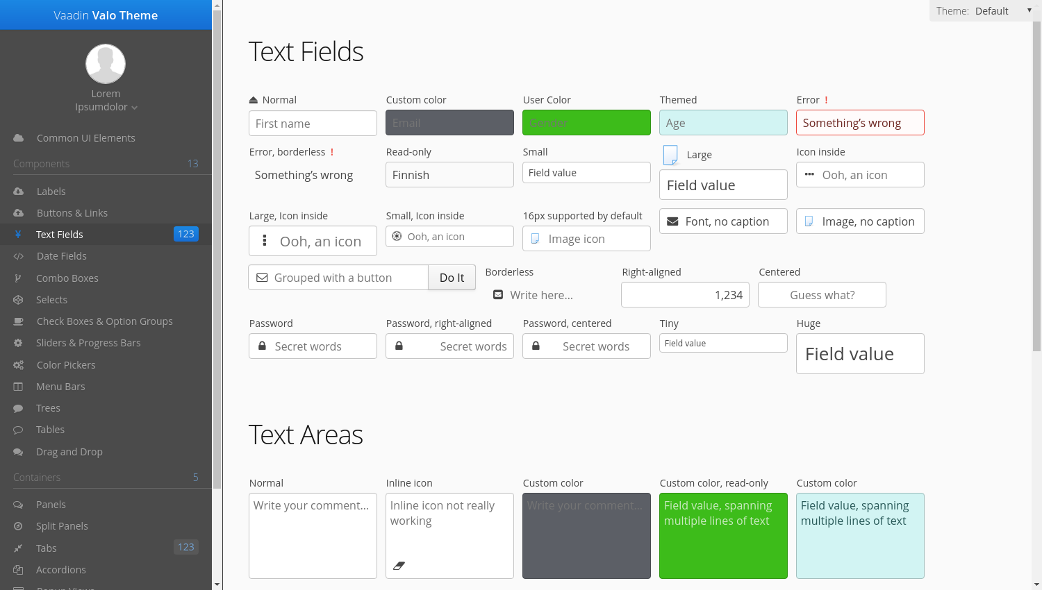The height and width of the screenshot is (590, 1042).
Task: Click the icon beside Accordions
Action: tap(18, 570)
